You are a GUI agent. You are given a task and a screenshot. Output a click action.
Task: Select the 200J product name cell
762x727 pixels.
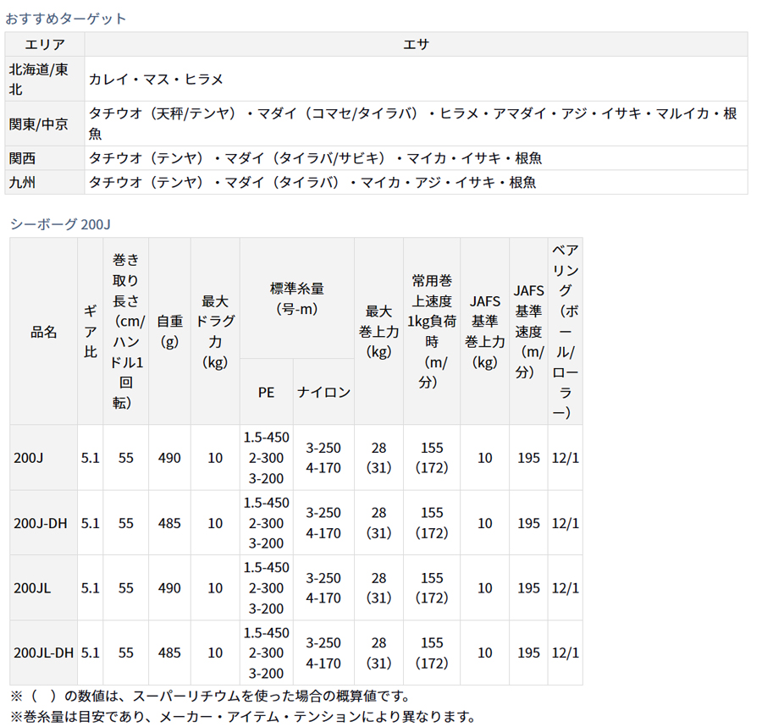(x=44, y=458)
